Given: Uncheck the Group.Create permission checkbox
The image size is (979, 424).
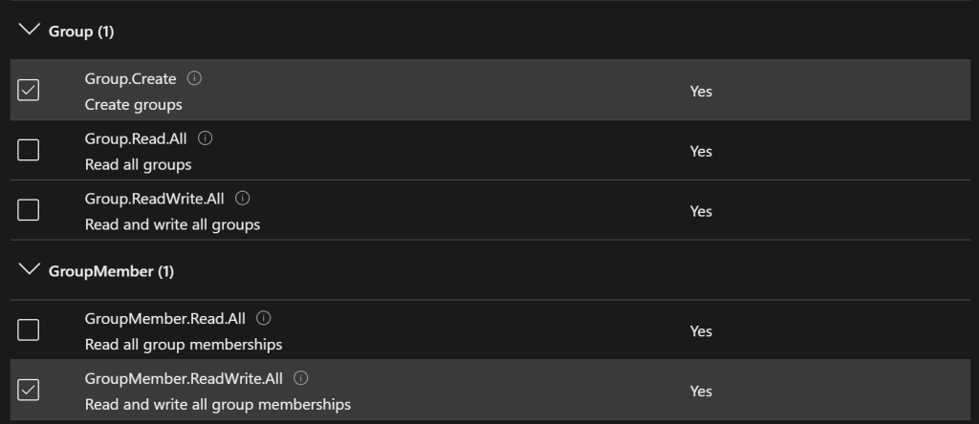Looking at the screenshot, I should point(29,91).
